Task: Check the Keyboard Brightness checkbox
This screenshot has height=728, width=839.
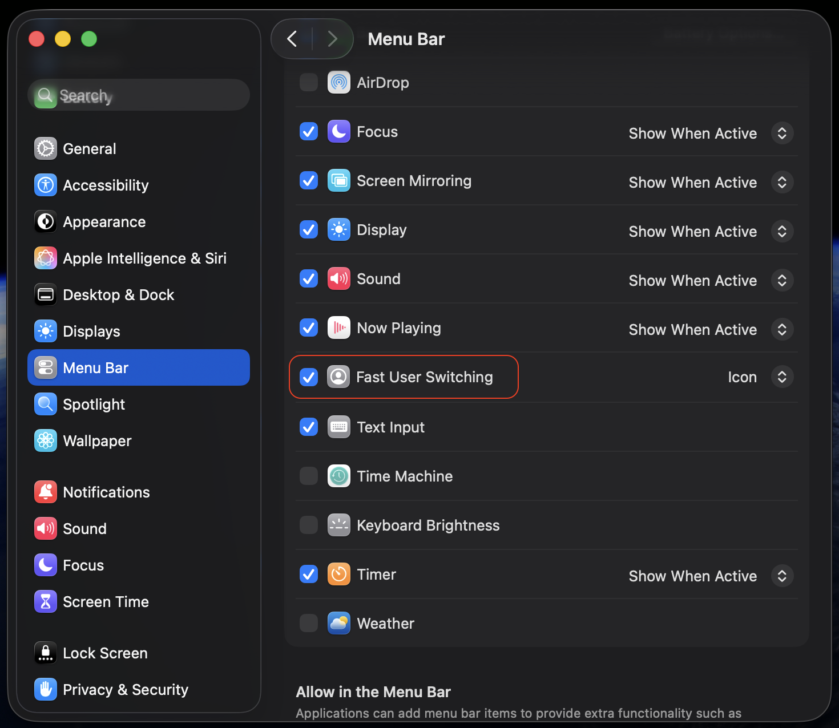Action: [309, 525]
